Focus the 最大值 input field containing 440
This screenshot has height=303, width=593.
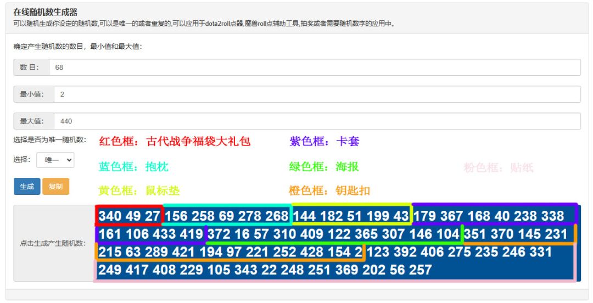click(x=317, y=121)
